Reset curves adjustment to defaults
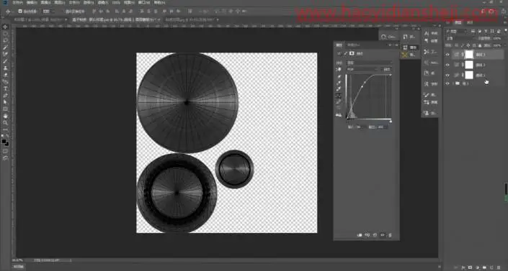508x271 pixels. point(375,235)
